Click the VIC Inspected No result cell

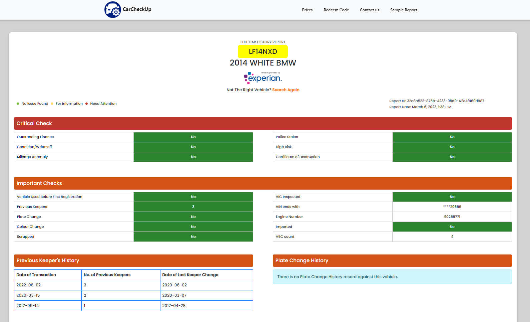click(x=452, y=197)
